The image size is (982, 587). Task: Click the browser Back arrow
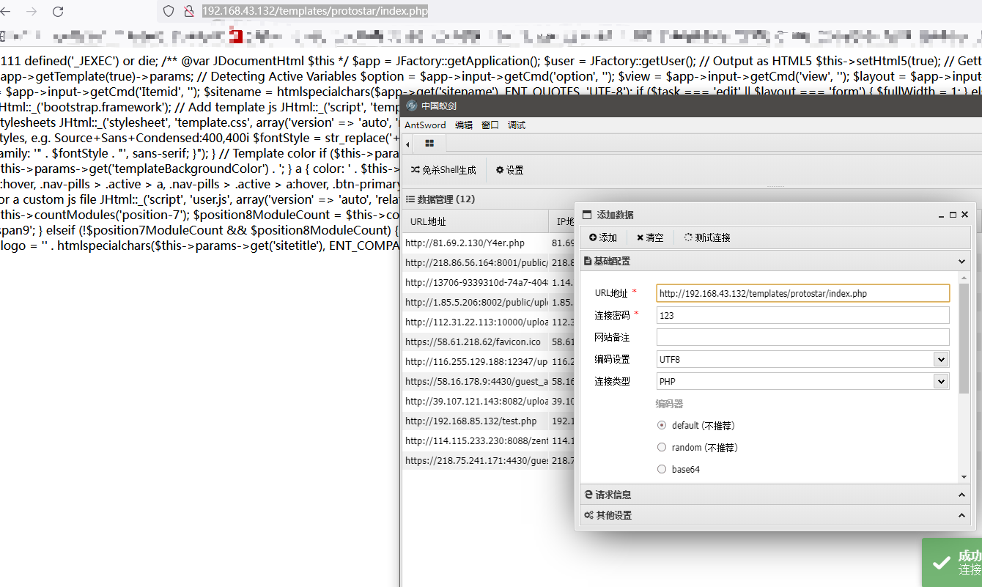coord(5,11)
